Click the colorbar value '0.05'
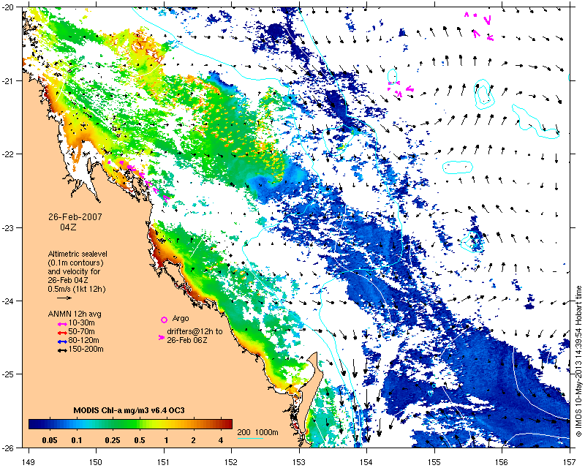 50,440
